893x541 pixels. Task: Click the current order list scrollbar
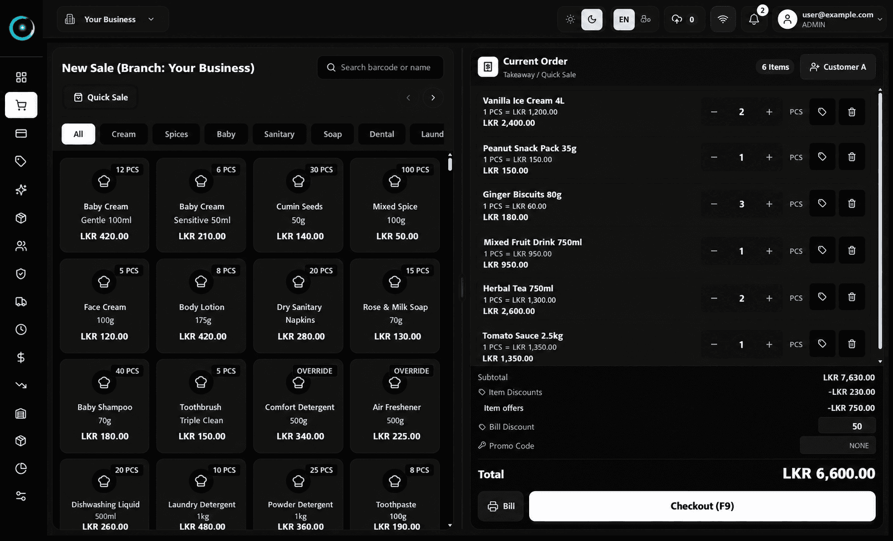coord(880,221)
